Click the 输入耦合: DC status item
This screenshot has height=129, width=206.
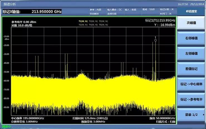115,10
